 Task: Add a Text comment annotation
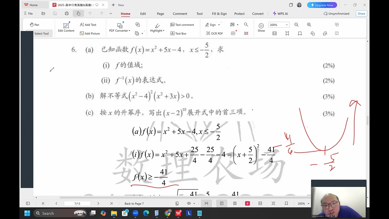pyautogui.click(x=182, y=25)
